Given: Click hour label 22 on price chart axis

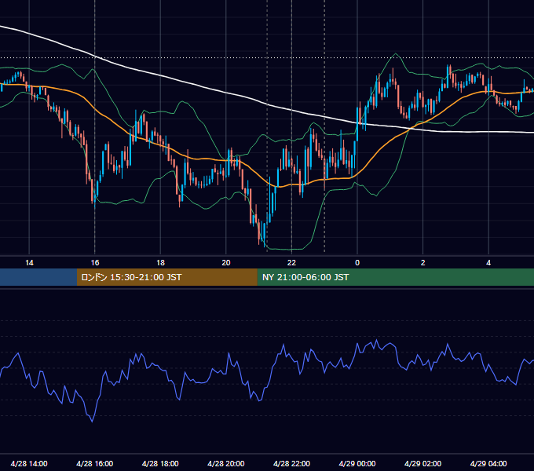Looking at the screenshot, I should (x=291, y=262).
